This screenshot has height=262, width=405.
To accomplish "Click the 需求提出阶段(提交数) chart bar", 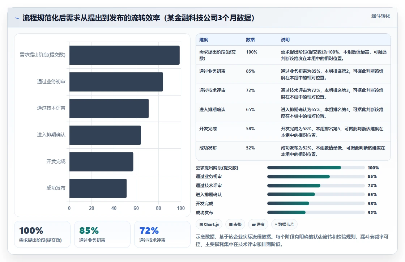I will coord(124,55).
